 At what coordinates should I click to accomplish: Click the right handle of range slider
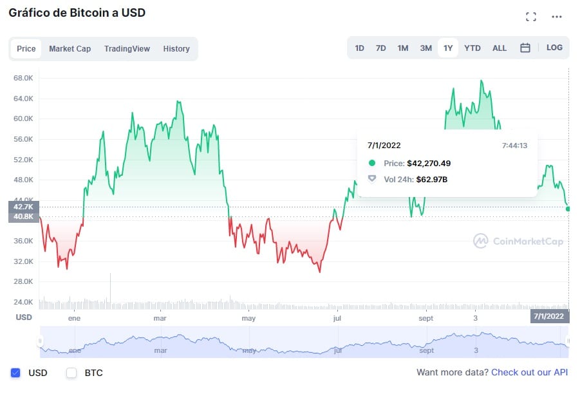pos(568,341)
